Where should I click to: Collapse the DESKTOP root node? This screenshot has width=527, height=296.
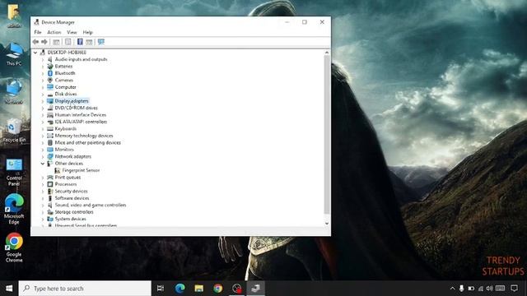35,53
